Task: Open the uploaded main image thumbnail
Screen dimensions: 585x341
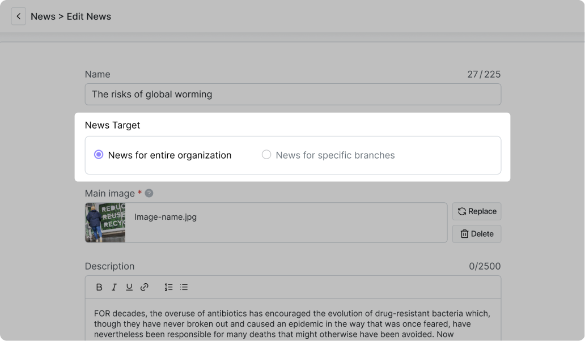Action: coord(105,223)
